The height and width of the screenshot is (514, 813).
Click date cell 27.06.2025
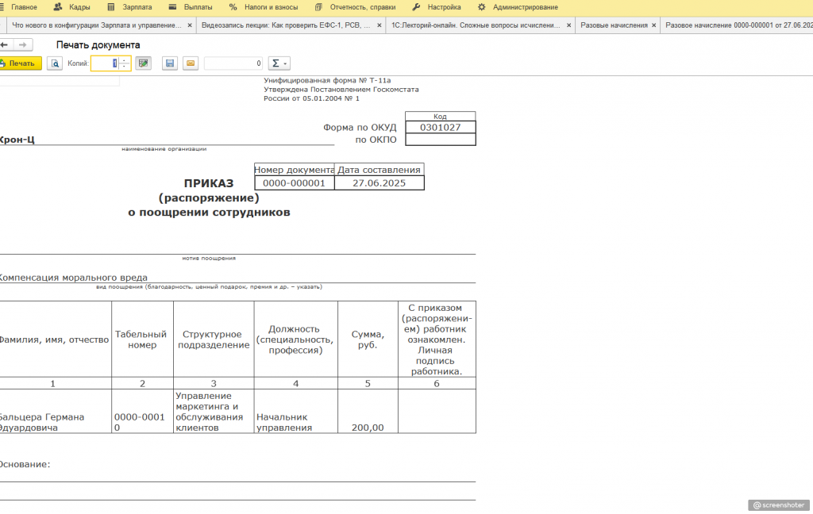click(x=379, y=183)
